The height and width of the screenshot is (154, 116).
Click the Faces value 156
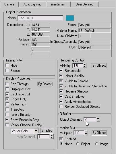pos(40,45)
